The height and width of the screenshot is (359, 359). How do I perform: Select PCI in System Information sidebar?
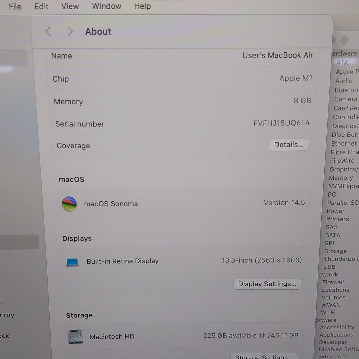coord(333,194)
